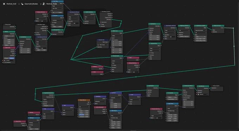Click the object icon in Object Info picker
239x131 pixels.
click(x=5, y=60)
